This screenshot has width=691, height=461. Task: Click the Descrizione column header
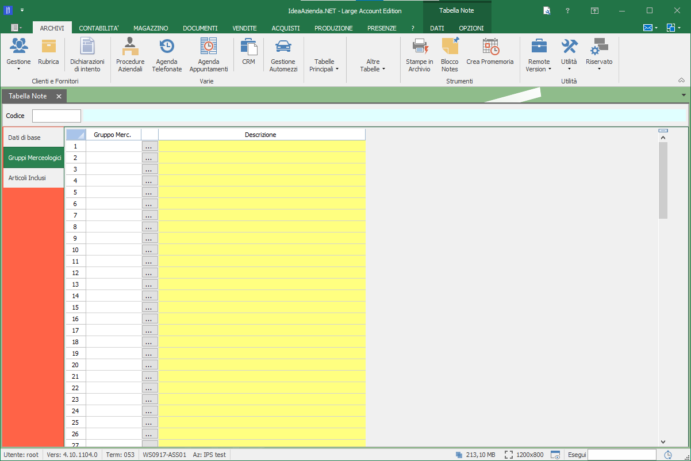262,135
